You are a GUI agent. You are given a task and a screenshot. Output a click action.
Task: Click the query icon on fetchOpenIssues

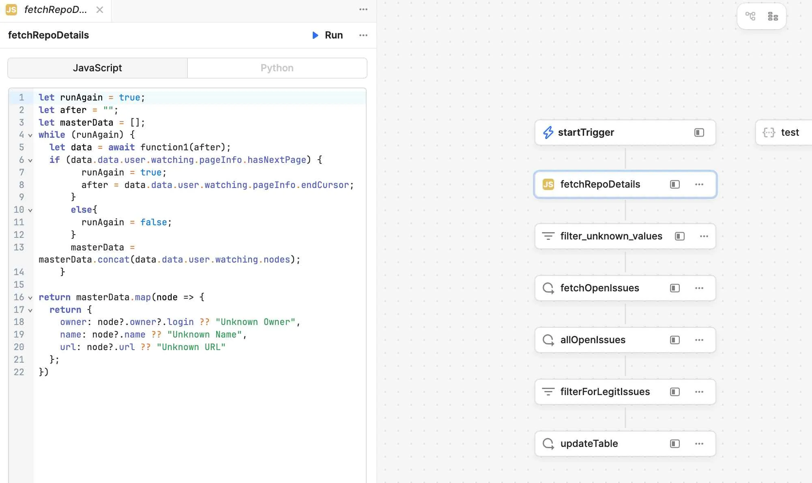(x=548, y=288)
